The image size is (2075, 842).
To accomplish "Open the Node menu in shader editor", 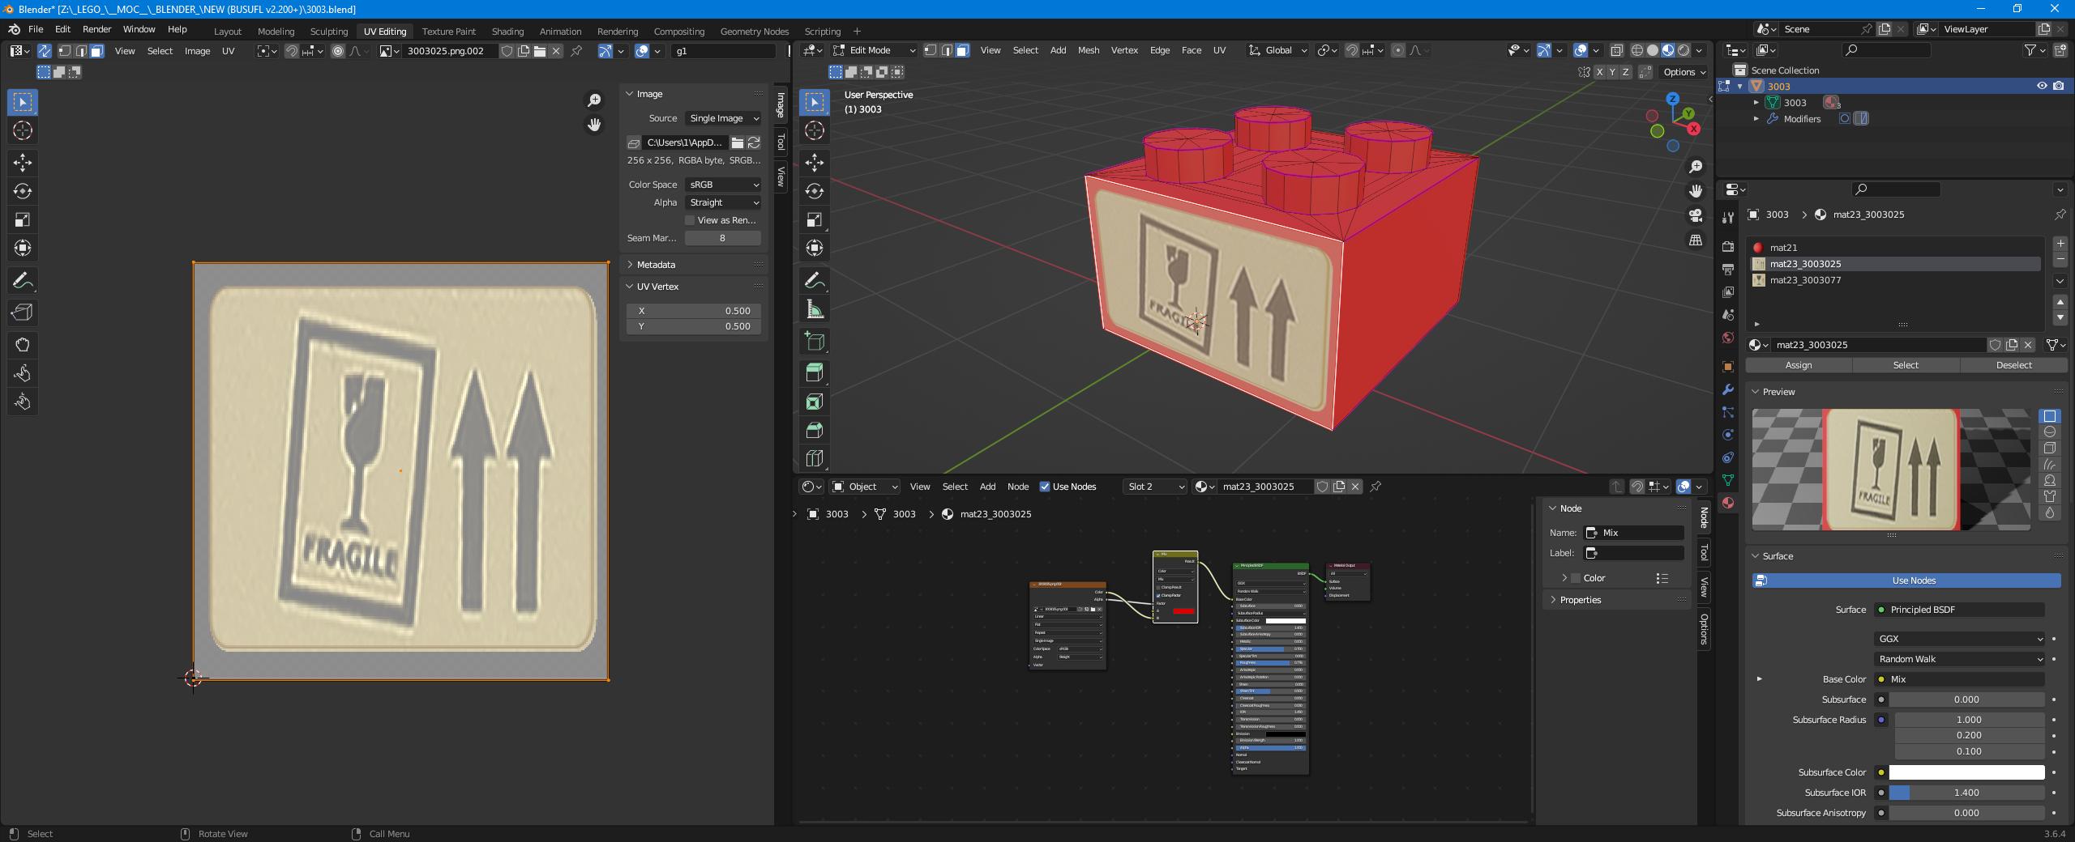I will (1017, 487).
